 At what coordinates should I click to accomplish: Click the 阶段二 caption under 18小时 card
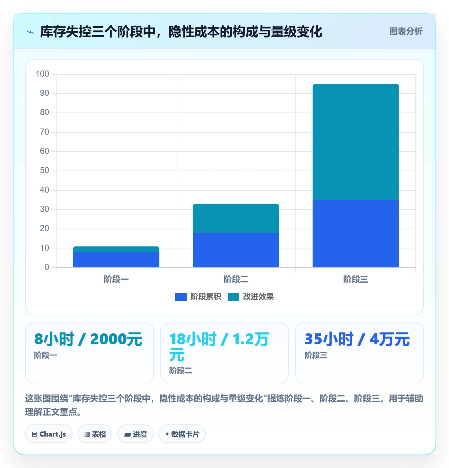(x=181, y=371)
